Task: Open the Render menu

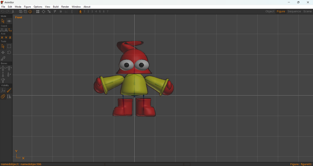Action: pos(65,7)
